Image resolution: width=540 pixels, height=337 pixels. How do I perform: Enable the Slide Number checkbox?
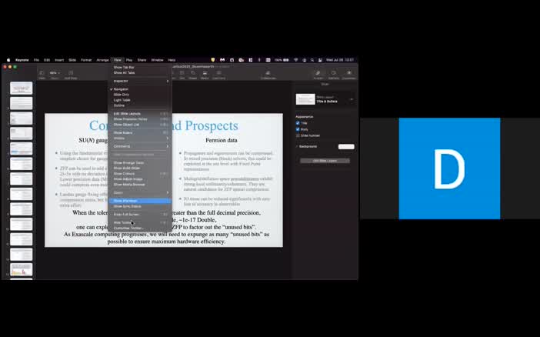coord(298,135)
